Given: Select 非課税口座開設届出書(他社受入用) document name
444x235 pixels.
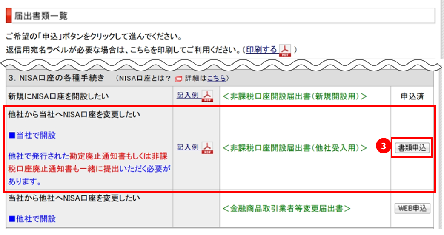Looking at the screenshot, I should [x=294, y=147].
